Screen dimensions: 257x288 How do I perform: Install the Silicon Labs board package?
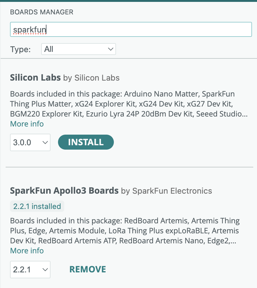click(86, 142)
